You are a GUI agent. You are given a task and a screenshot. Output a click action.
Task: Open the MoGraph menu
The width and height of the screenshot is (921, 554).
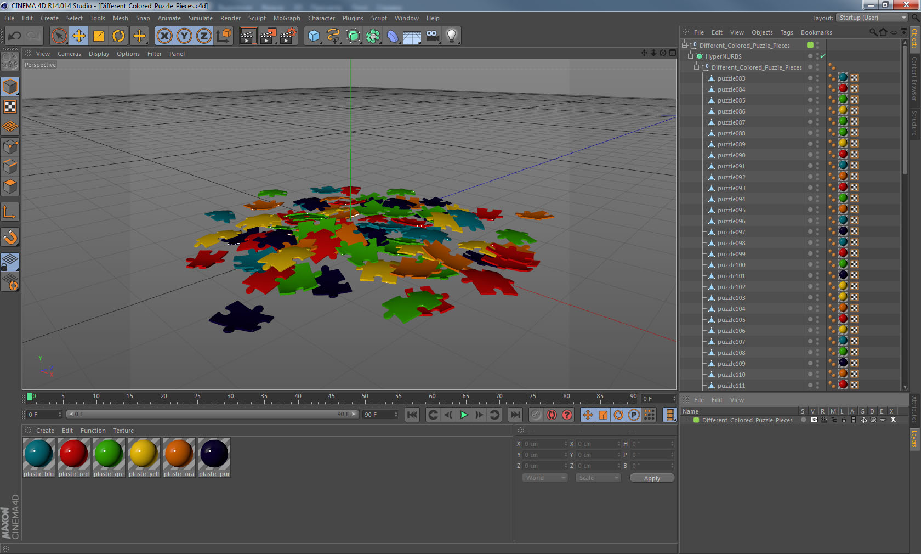pyautogui.click(x=287, y=18)
